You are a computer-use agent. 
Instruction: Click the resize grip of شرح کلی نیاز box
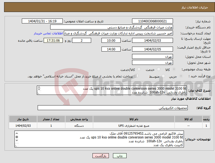38,93
